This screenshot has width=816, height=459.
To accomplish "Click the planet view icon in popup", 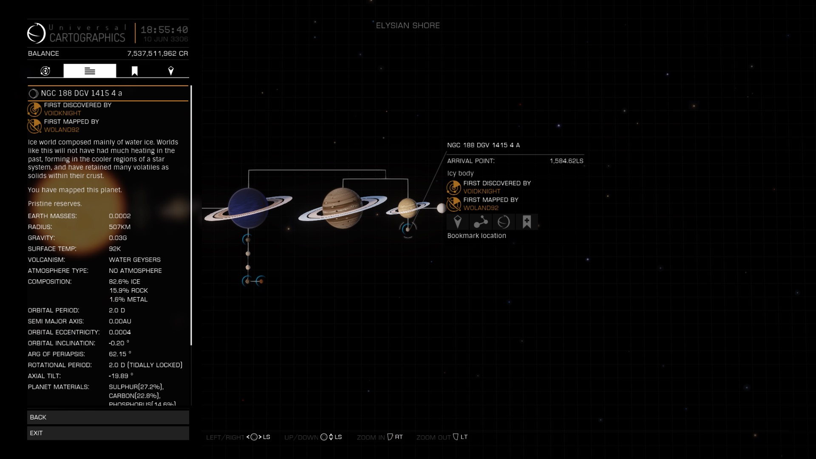I will pyautogui.click(x=504, y=222).
